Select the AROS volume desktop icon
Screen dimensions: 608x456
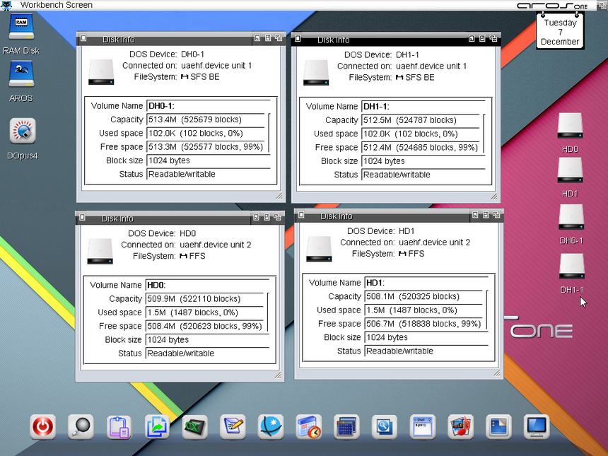click(x=21, y=75)
